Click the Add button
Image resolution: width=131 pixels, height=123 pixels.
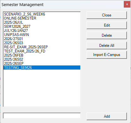click(107, 116)
